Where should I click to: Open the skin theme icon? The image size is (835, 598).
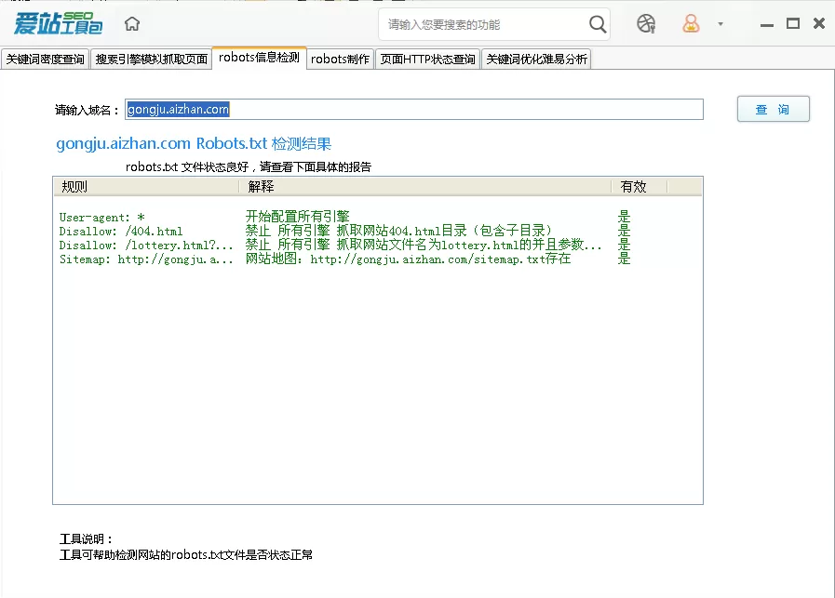646,24
